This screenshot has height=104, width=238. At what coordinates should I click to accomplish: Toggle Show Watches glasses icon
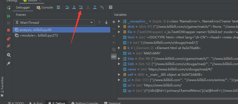coord(114,57)
